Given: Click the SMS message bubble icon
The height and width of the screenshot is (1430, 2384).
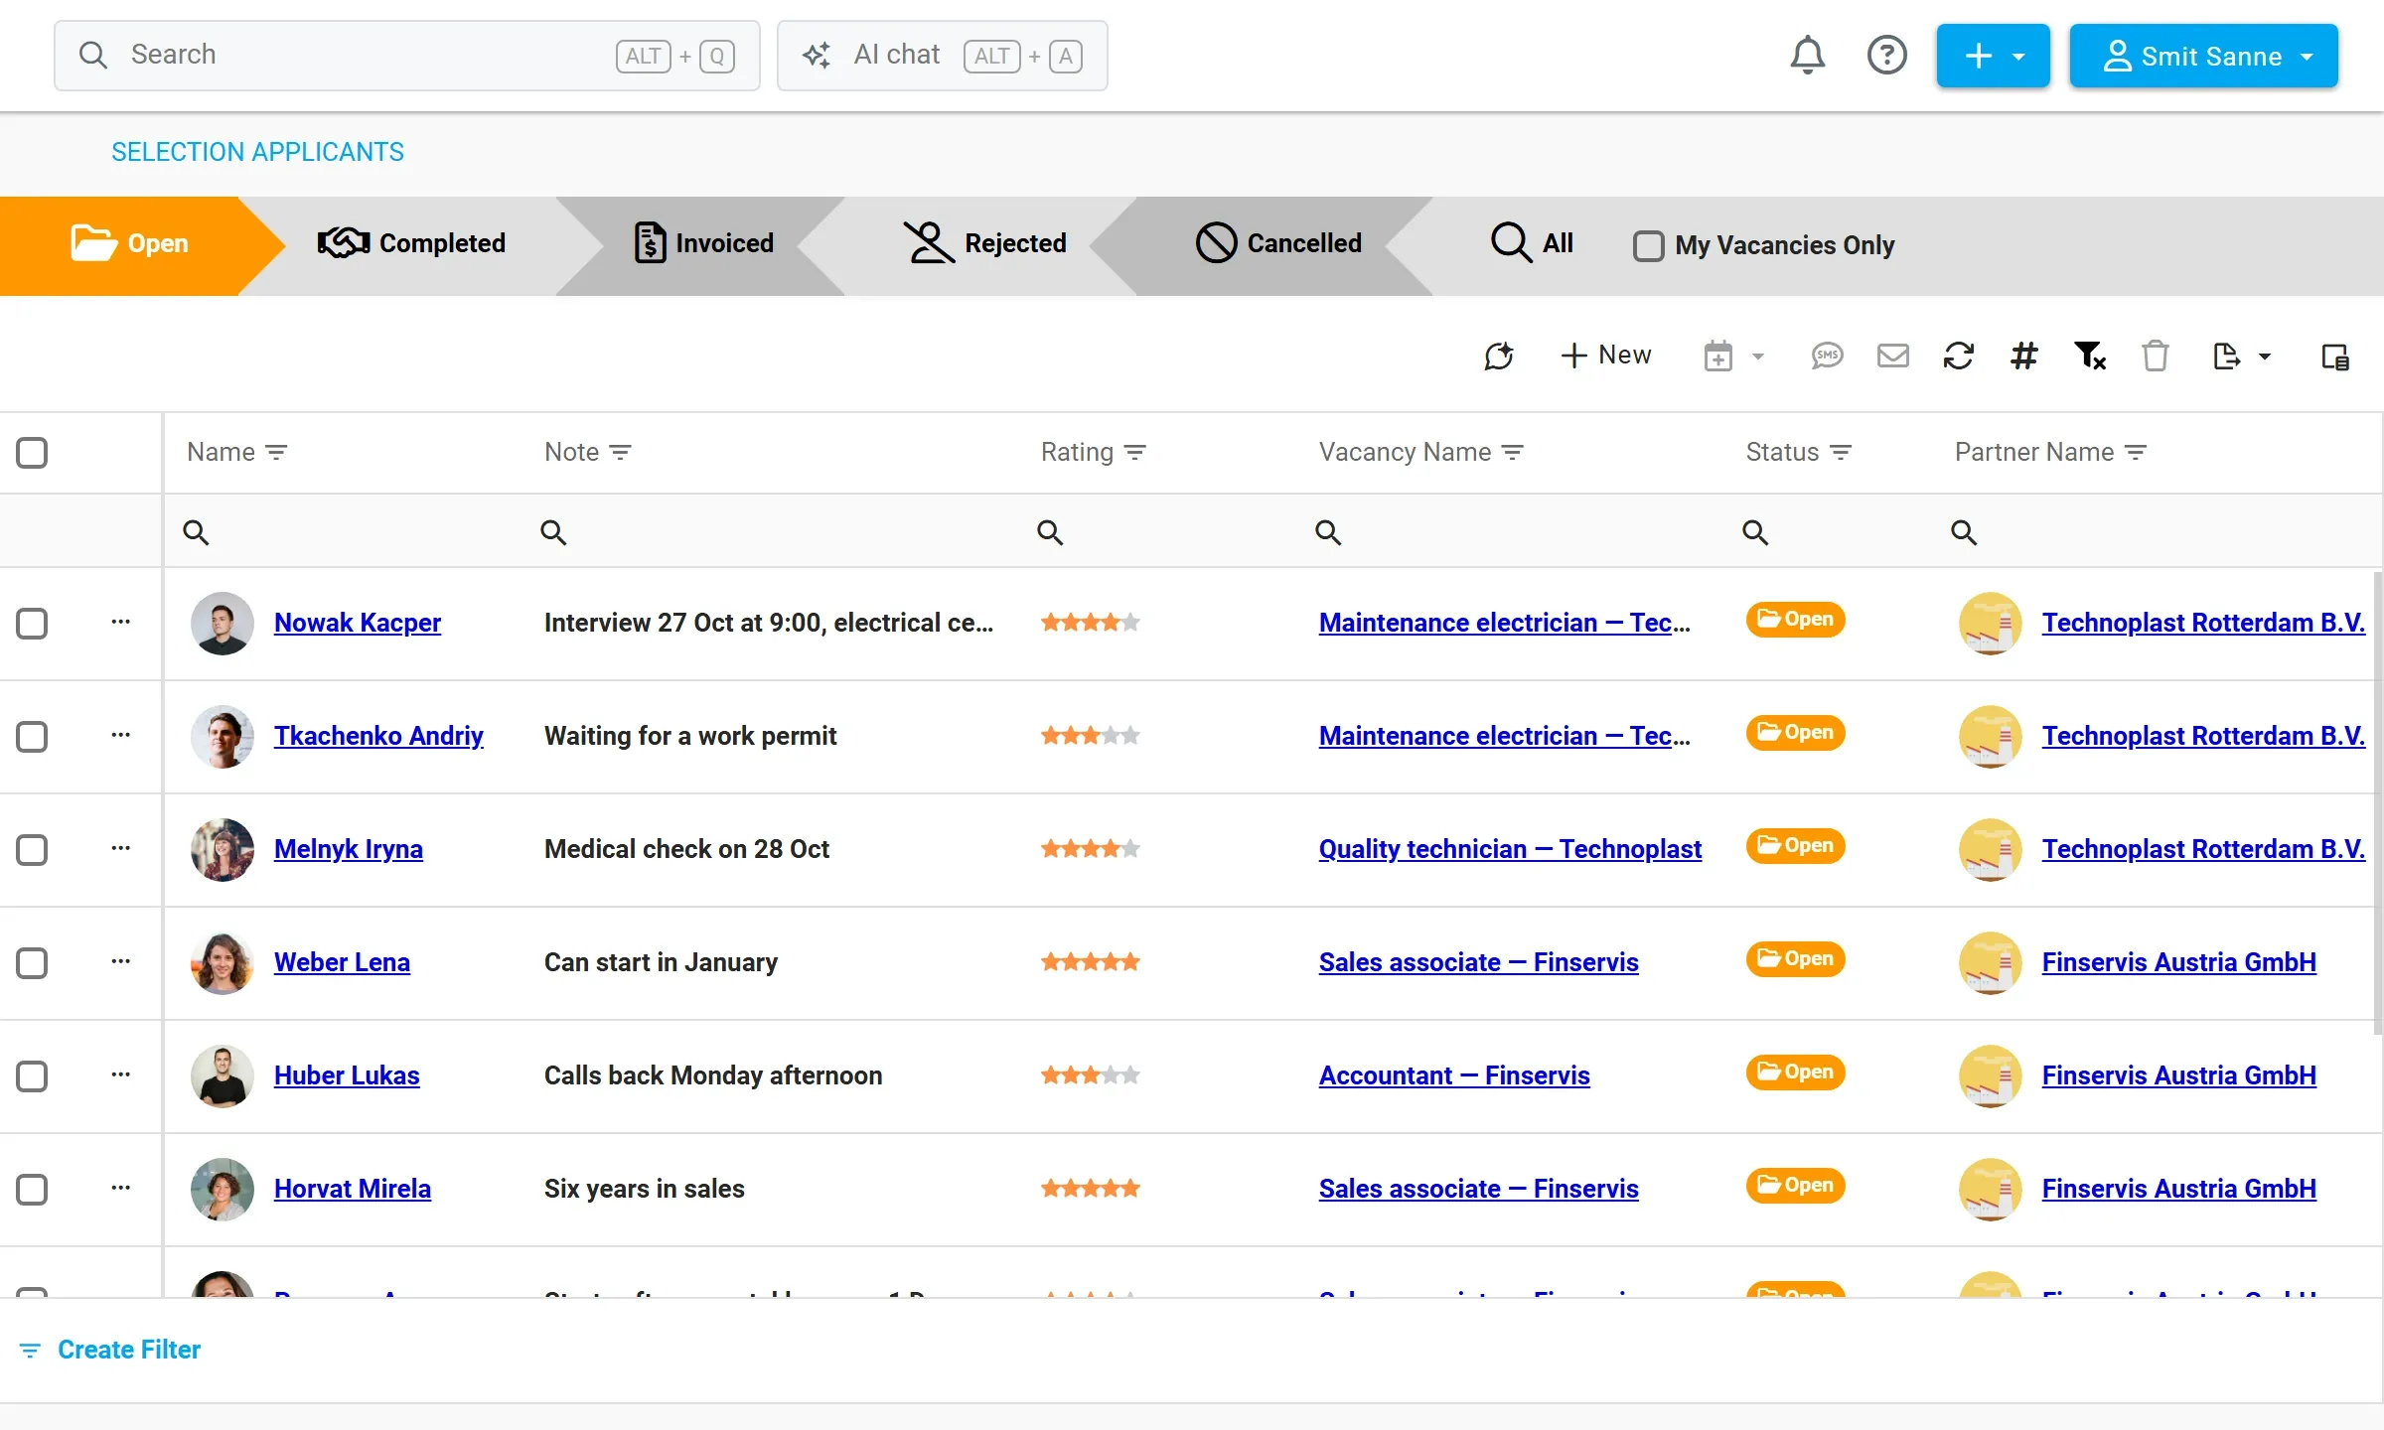Looking at the screenshot, I should [1827, 356].
